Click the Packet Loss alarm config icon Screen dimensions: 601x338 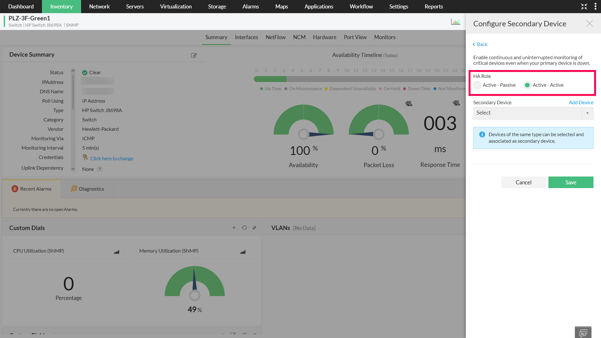(409, 104)
